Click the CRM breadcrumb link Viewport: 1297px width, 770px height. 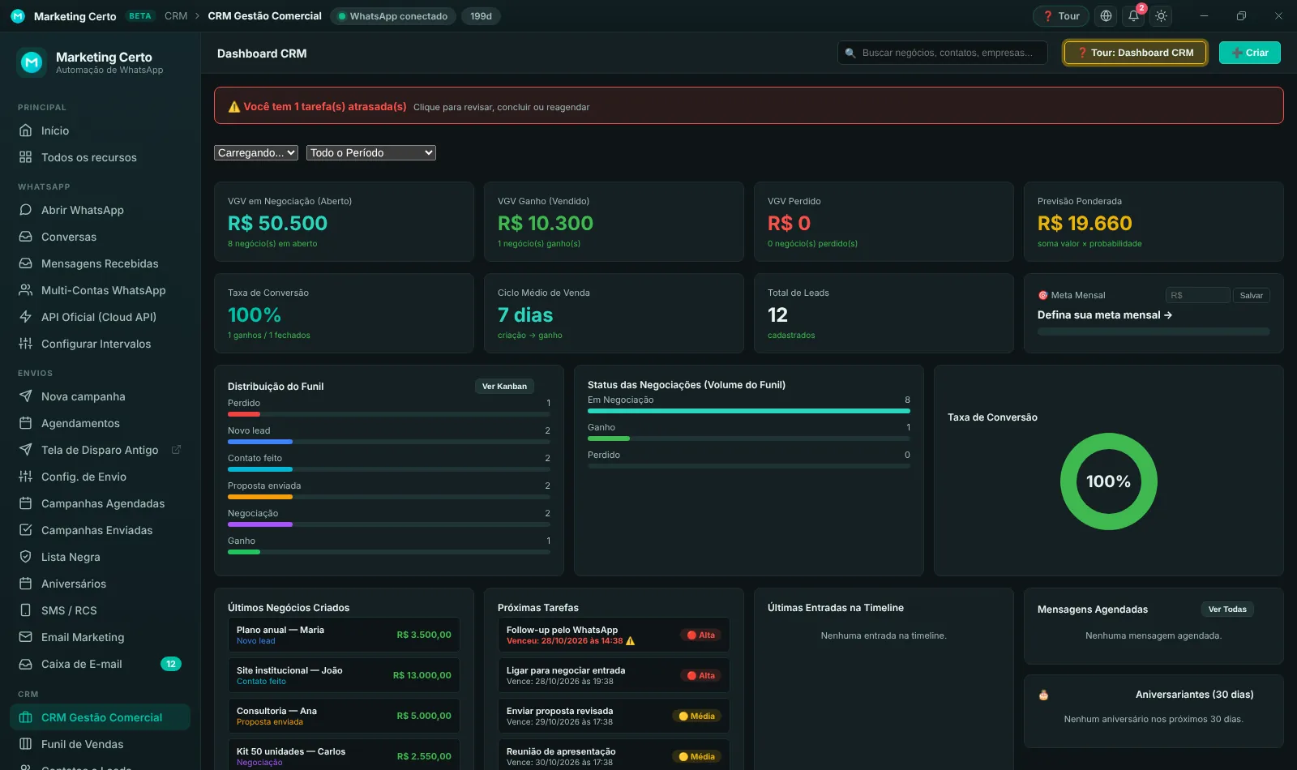click(x=176, y=16)
